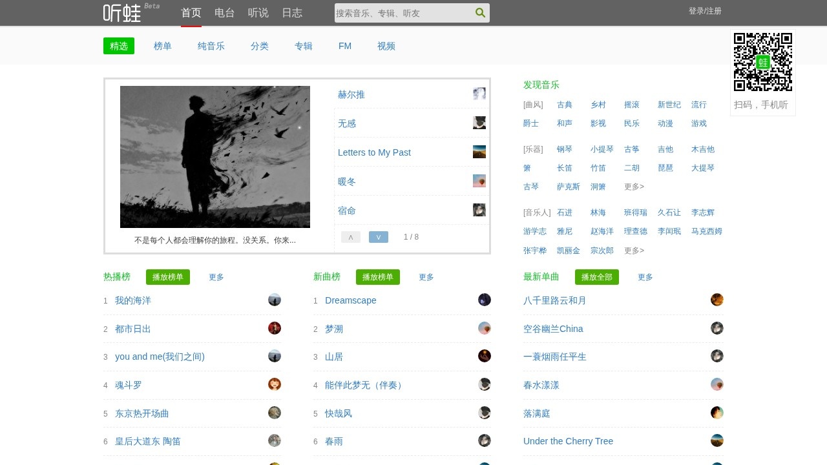Expand musician list via bottom 更多> link

(633, 250)
